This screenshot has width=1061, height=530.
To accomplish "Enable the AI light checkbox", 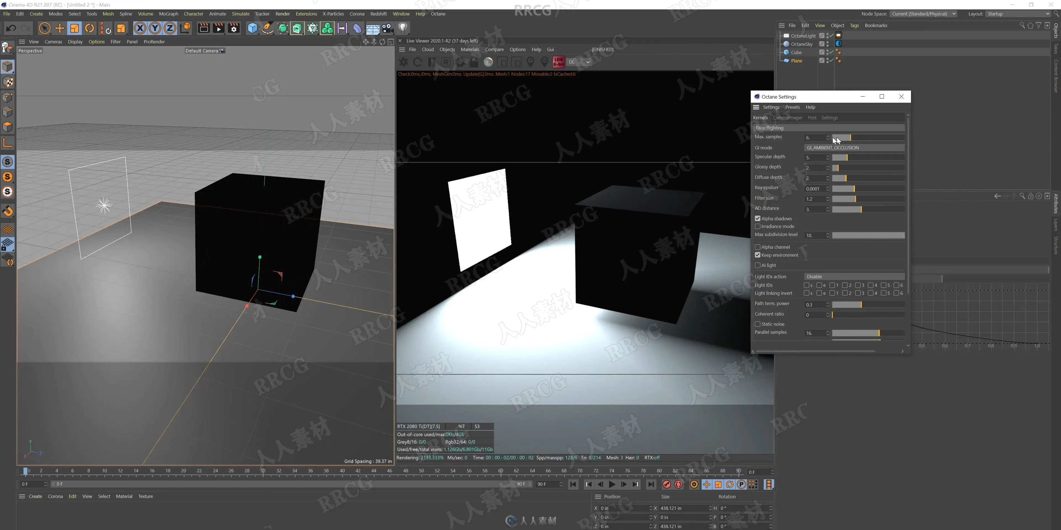I will (757, 265).
